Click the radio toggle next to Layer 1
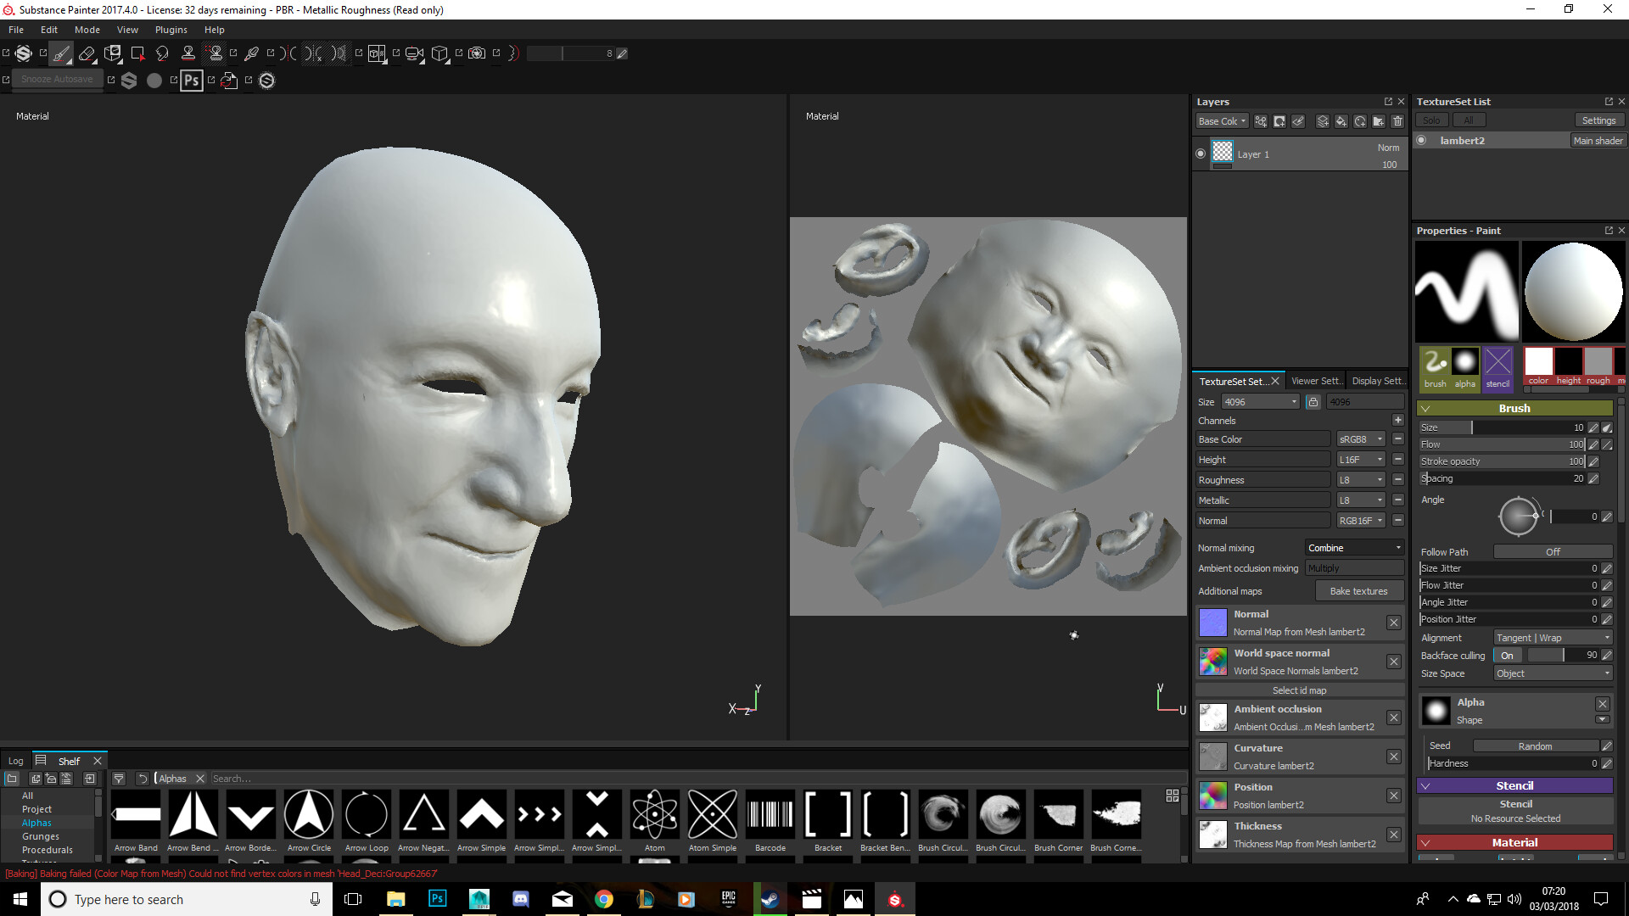 point(1201,153)
